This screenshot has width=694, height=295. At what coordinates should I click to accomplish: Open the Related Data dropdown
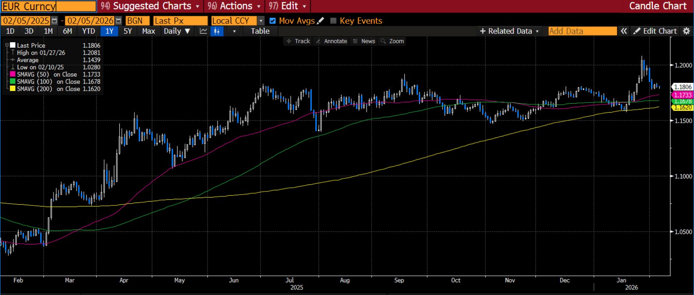point(509,31)
